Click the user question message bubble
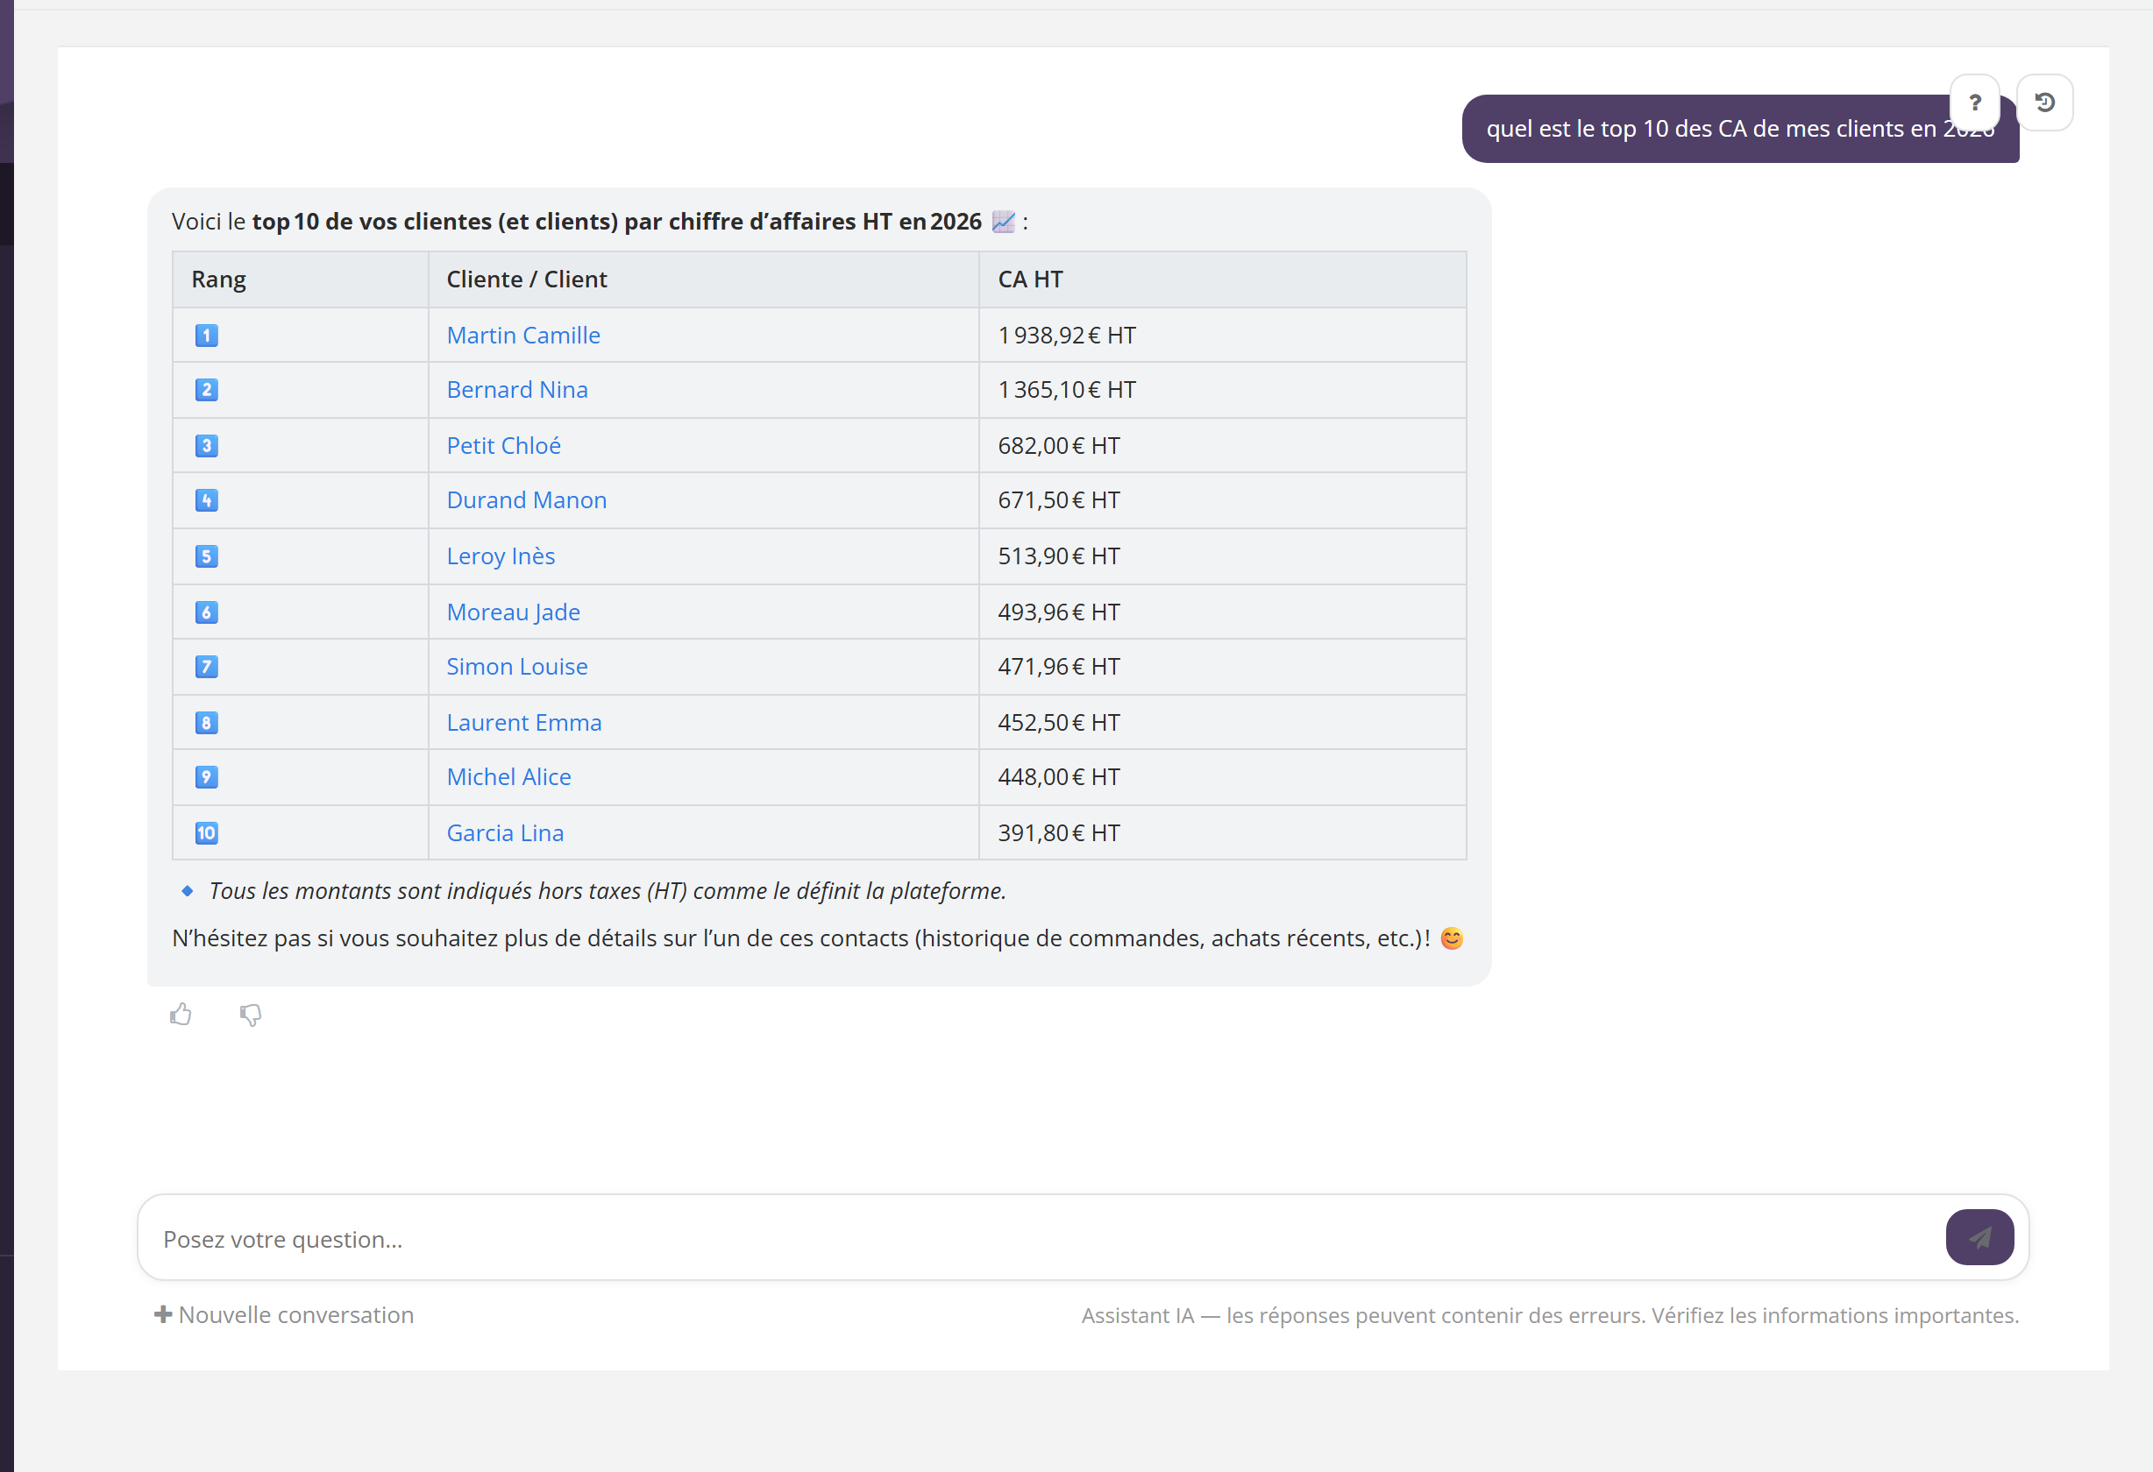Image resolution: width=2153 pixels, height=1472 pixels. pyautogui.click(x=1740, y=129)
